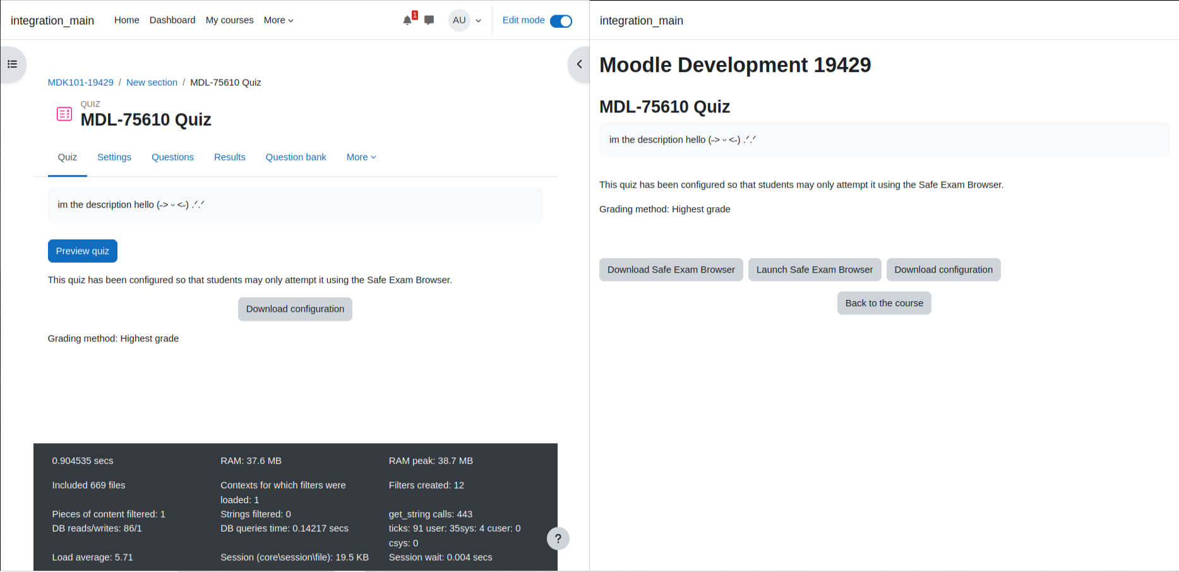
Task: Click Download configuration in the right window
Action: point(943,270)
